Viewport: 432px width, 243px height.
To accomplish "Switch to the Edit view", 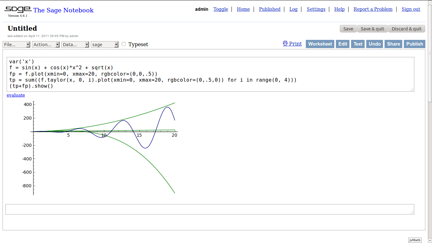I will point(343,44).
